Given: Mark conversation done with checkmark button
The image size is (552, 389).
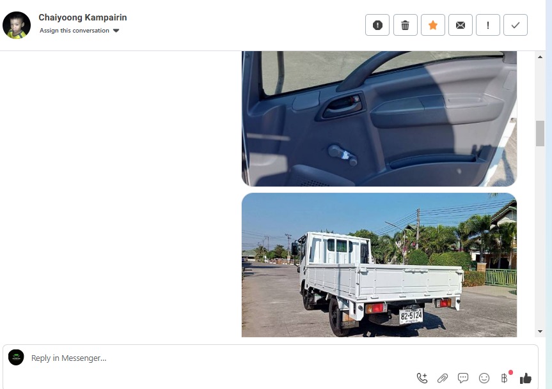Looking at the screenshot, I should coord(516,25).
